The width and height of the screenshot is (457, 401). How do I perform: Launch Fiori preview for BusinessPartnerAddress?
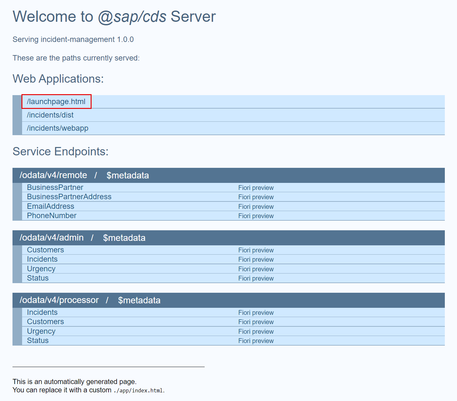pyautogui.click(x=256, y=197)
